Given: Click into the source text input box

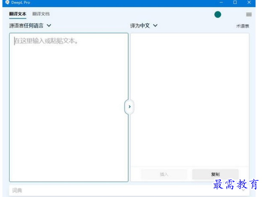Looking at the screenshot, I should (69, 107).
